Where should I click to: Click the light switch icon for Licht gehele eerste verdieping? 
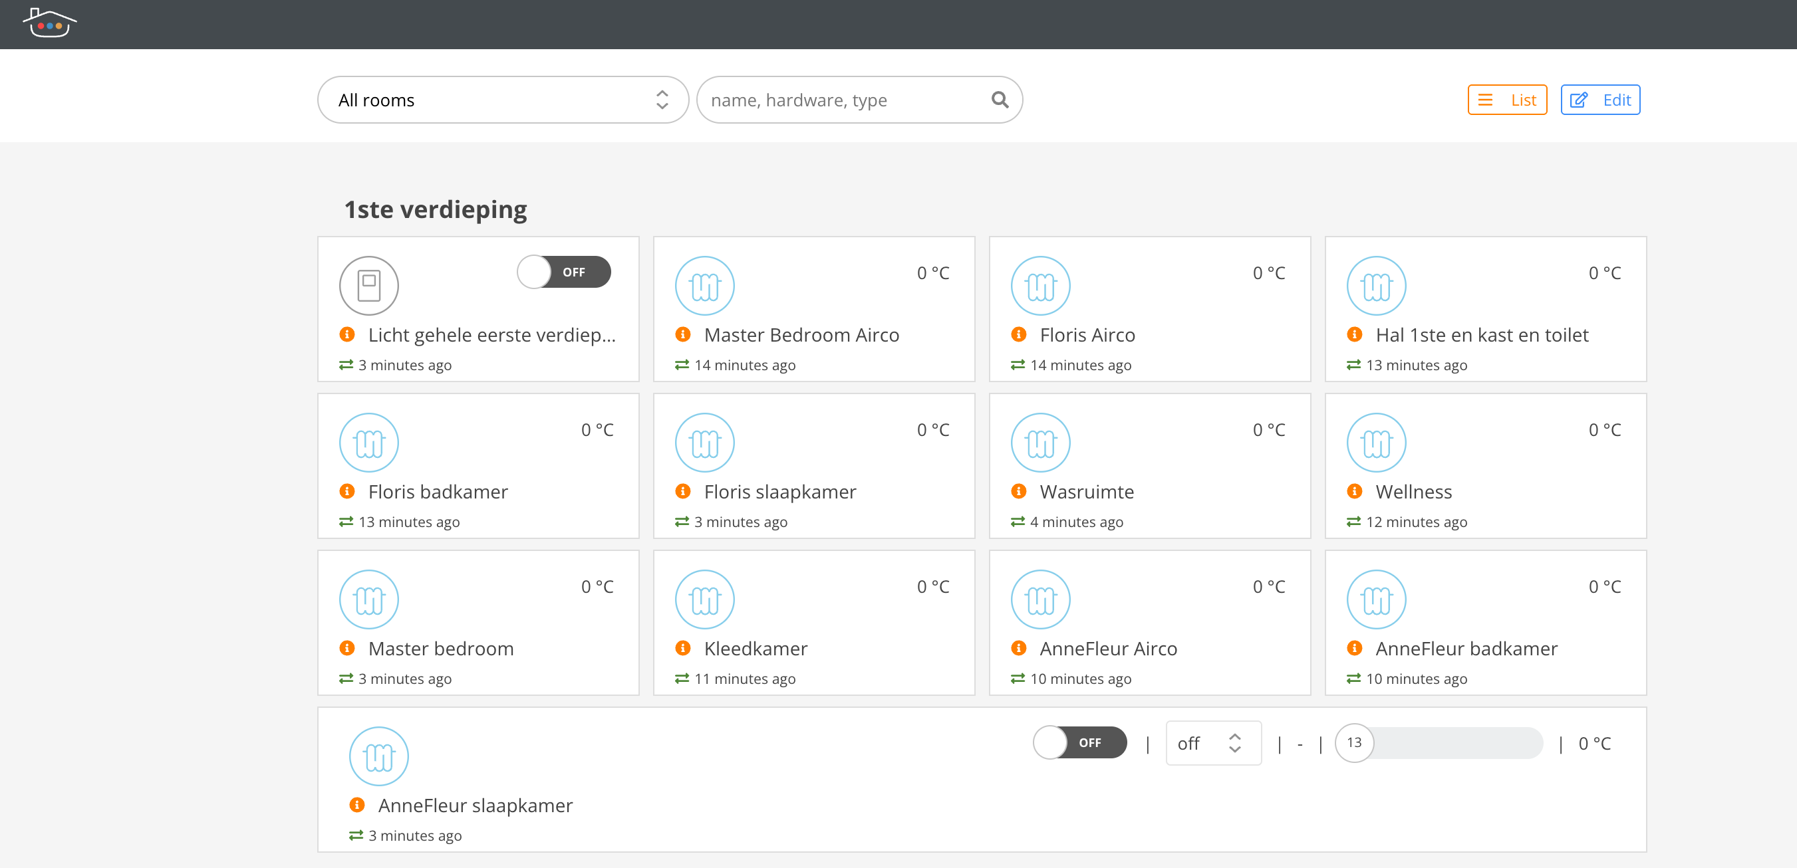coord(368,285)
